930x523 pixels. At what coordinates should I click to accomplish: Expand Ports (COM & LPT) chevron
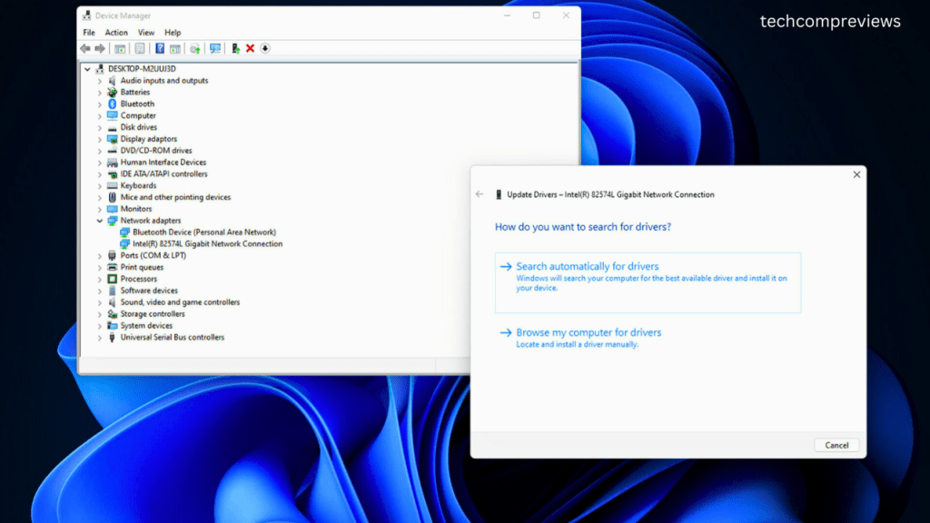pos(100,255)
